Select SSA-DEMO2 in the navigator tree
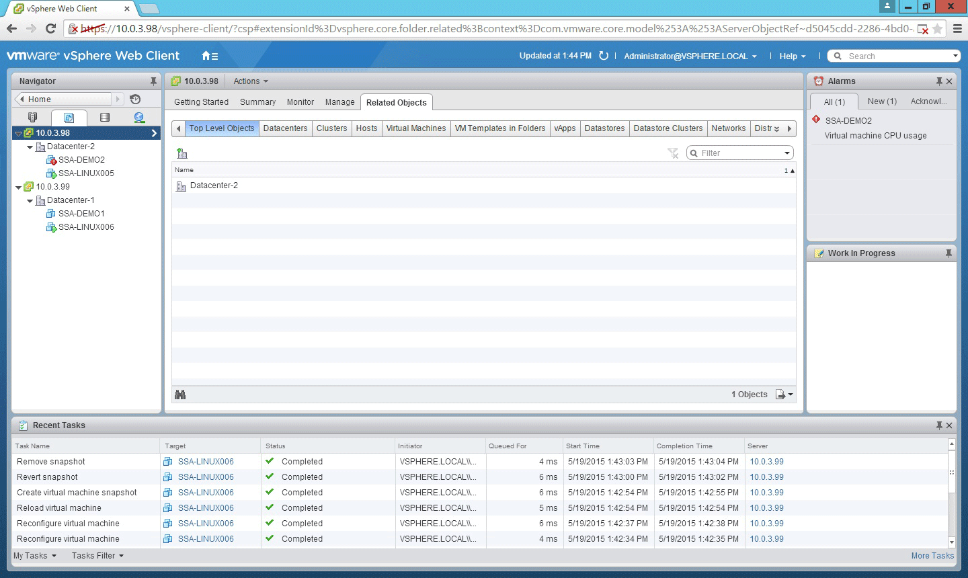The width and height of the screenshot is (968, 578). tap(81, 160)
